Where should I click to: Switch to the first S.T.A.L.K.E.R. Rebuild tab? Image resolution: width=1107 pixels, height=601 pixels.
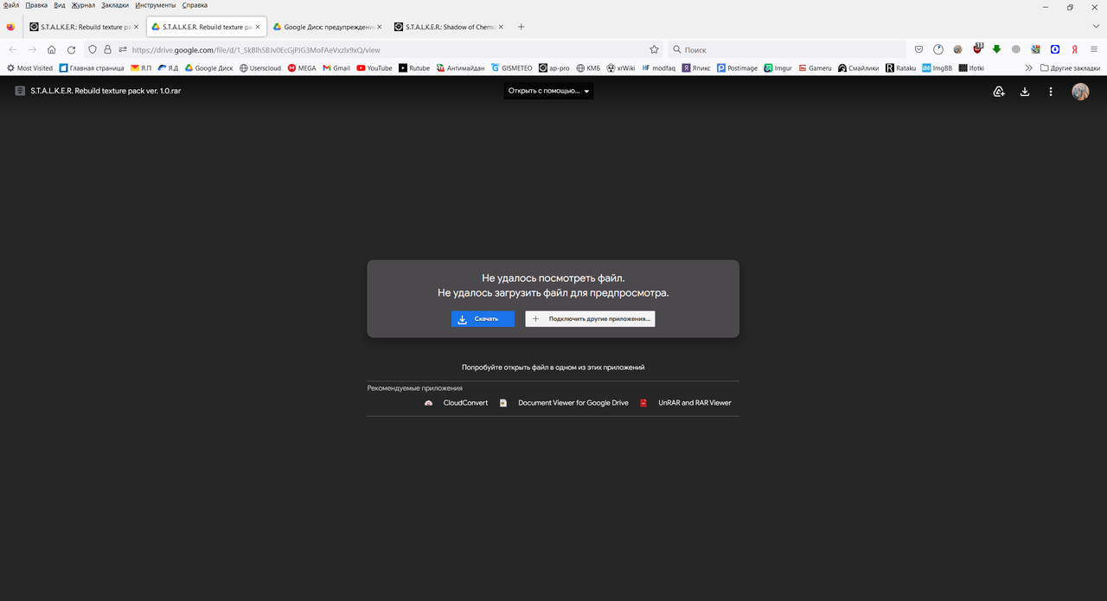point(83,27)
